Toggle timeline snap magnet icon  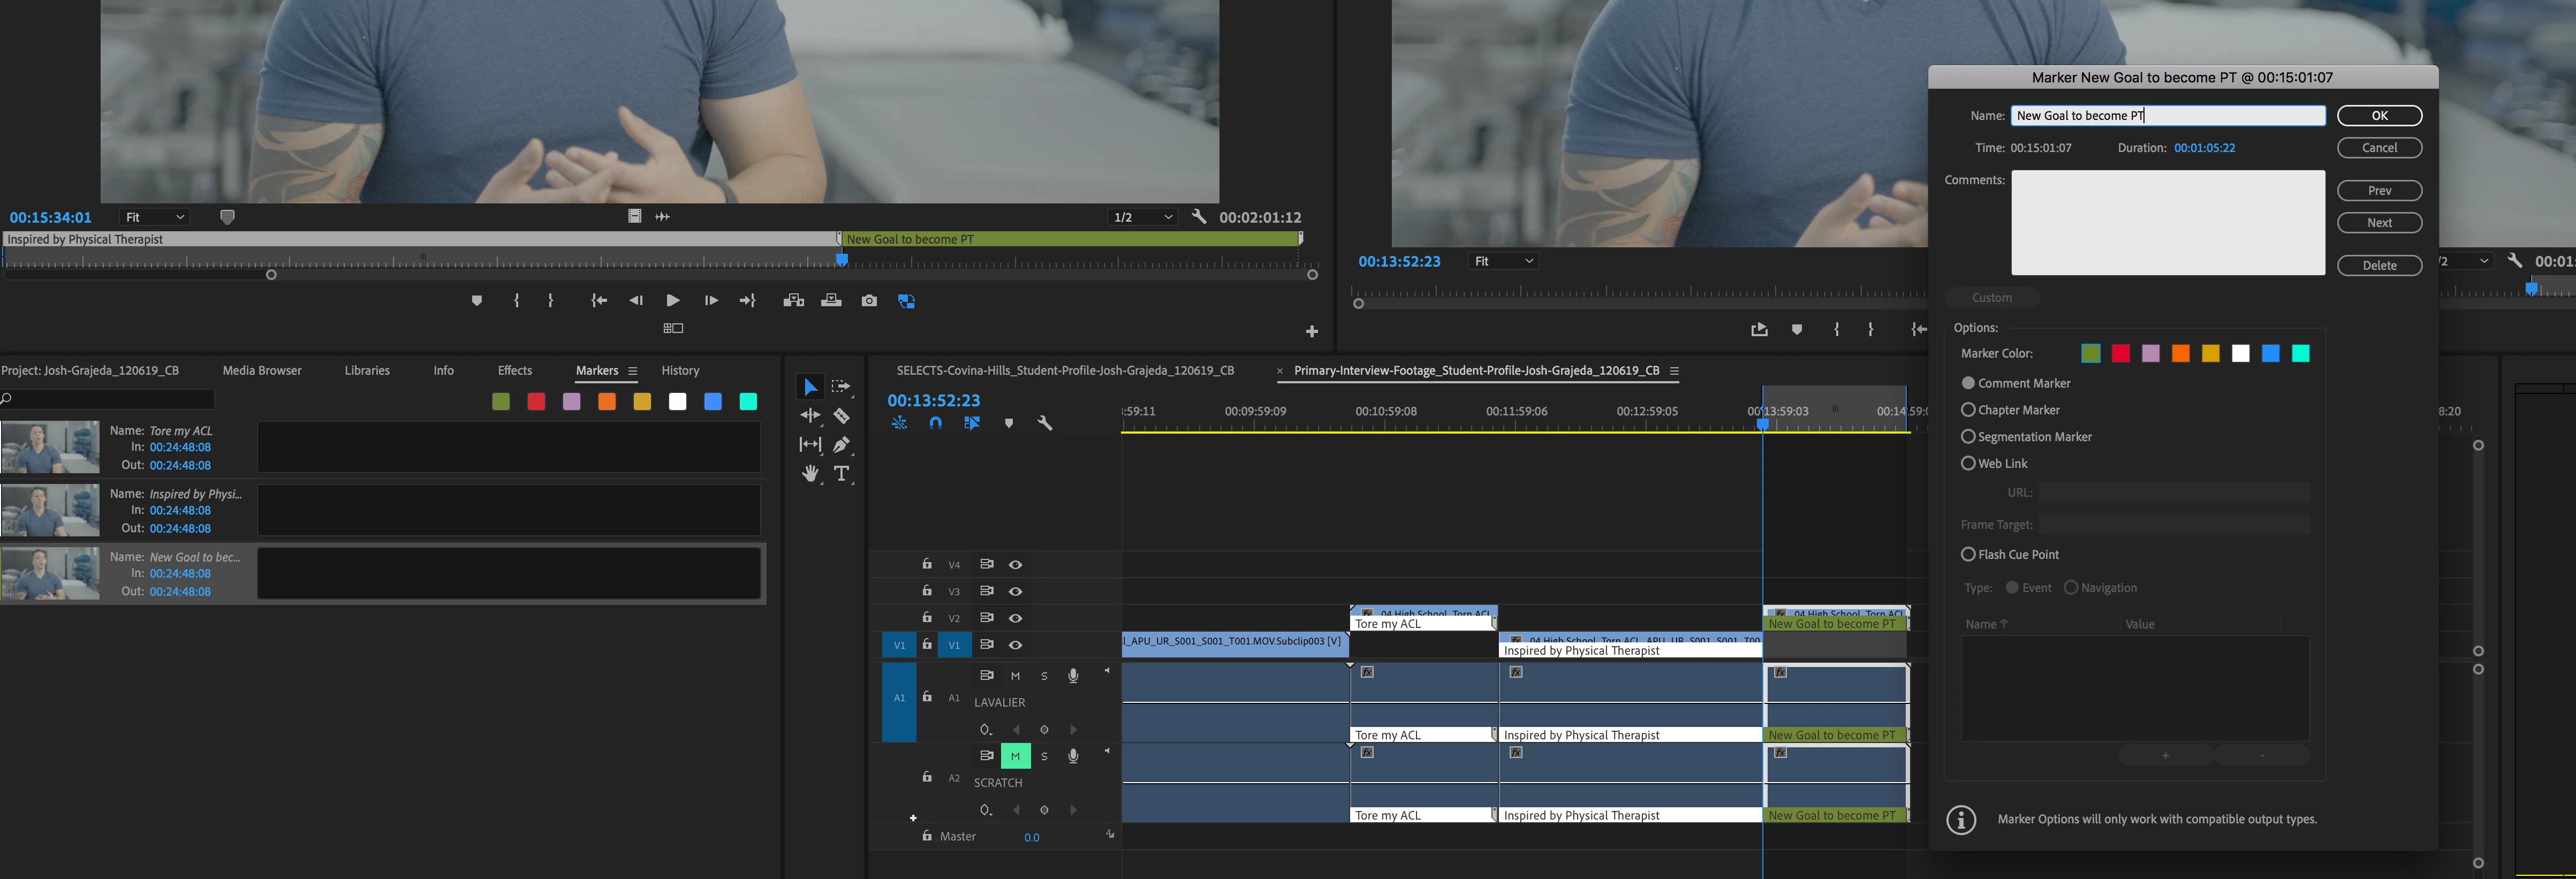(x=935, y=423)
